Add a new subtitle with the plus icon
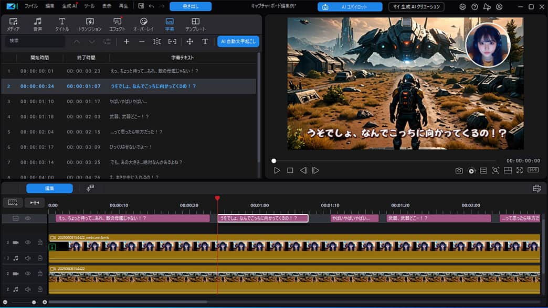The width and height of the screenshot is (548, 308). pos(126,41)
